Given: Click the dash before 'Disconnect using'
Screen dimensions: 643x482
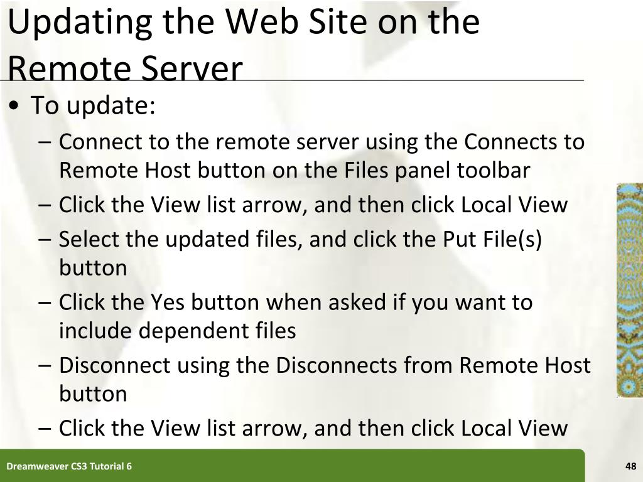Looking at the screenshot, I should [x=45, y=366].
